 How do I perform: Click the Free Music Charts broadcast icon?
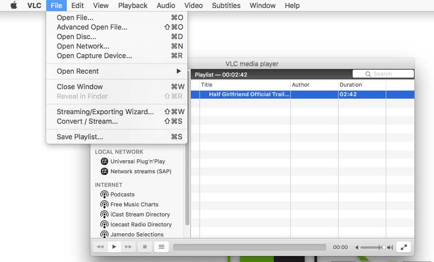(x=104, y=205)
